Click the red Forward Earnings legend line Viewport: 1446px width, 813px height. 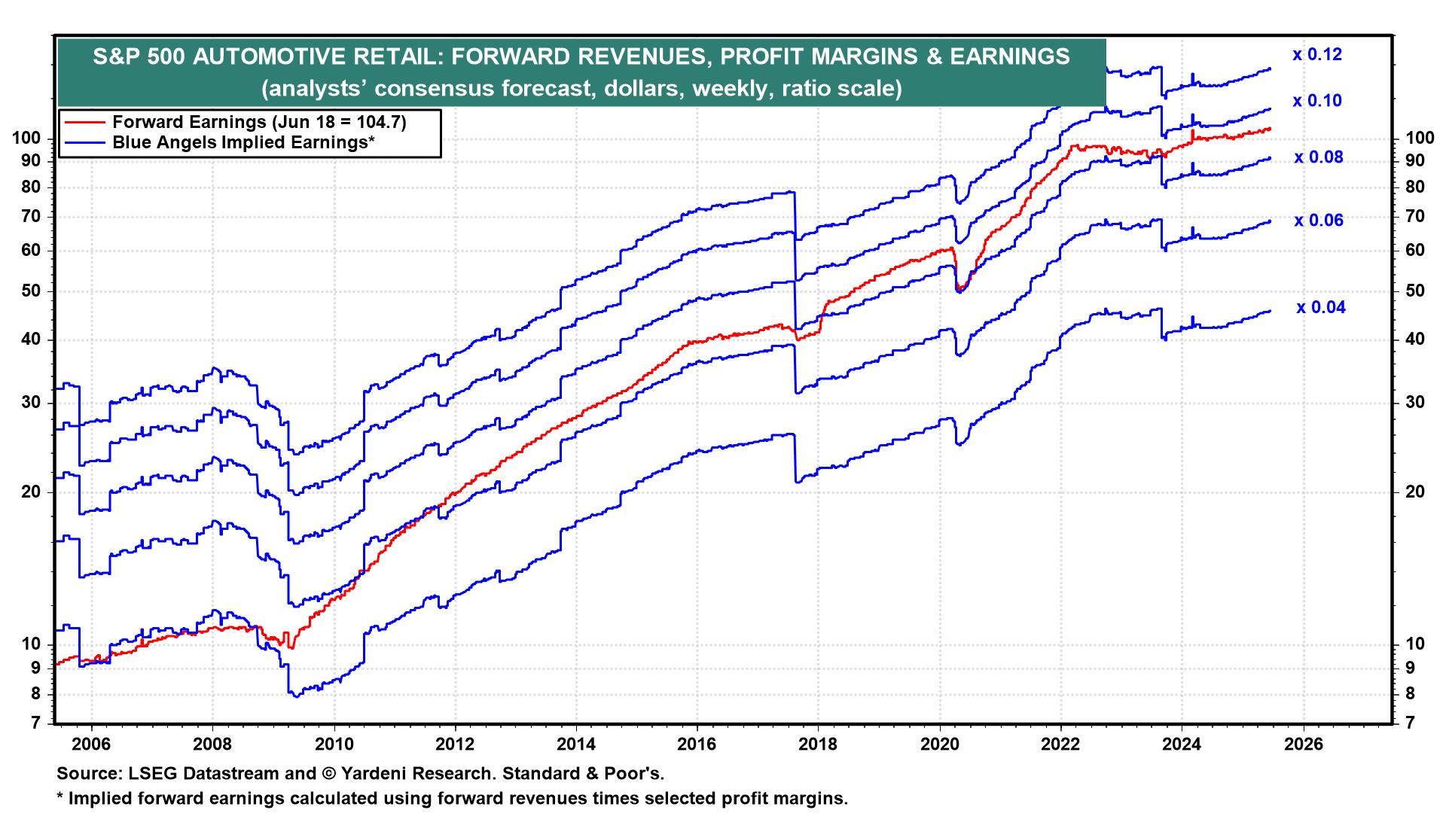pyautogui.click(x=85, y=122)
